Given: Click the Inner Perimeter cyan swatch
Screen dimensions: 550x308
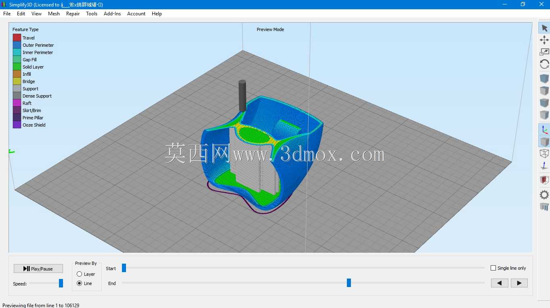Looking at the screenshot, I should click(x=17, y=52).
